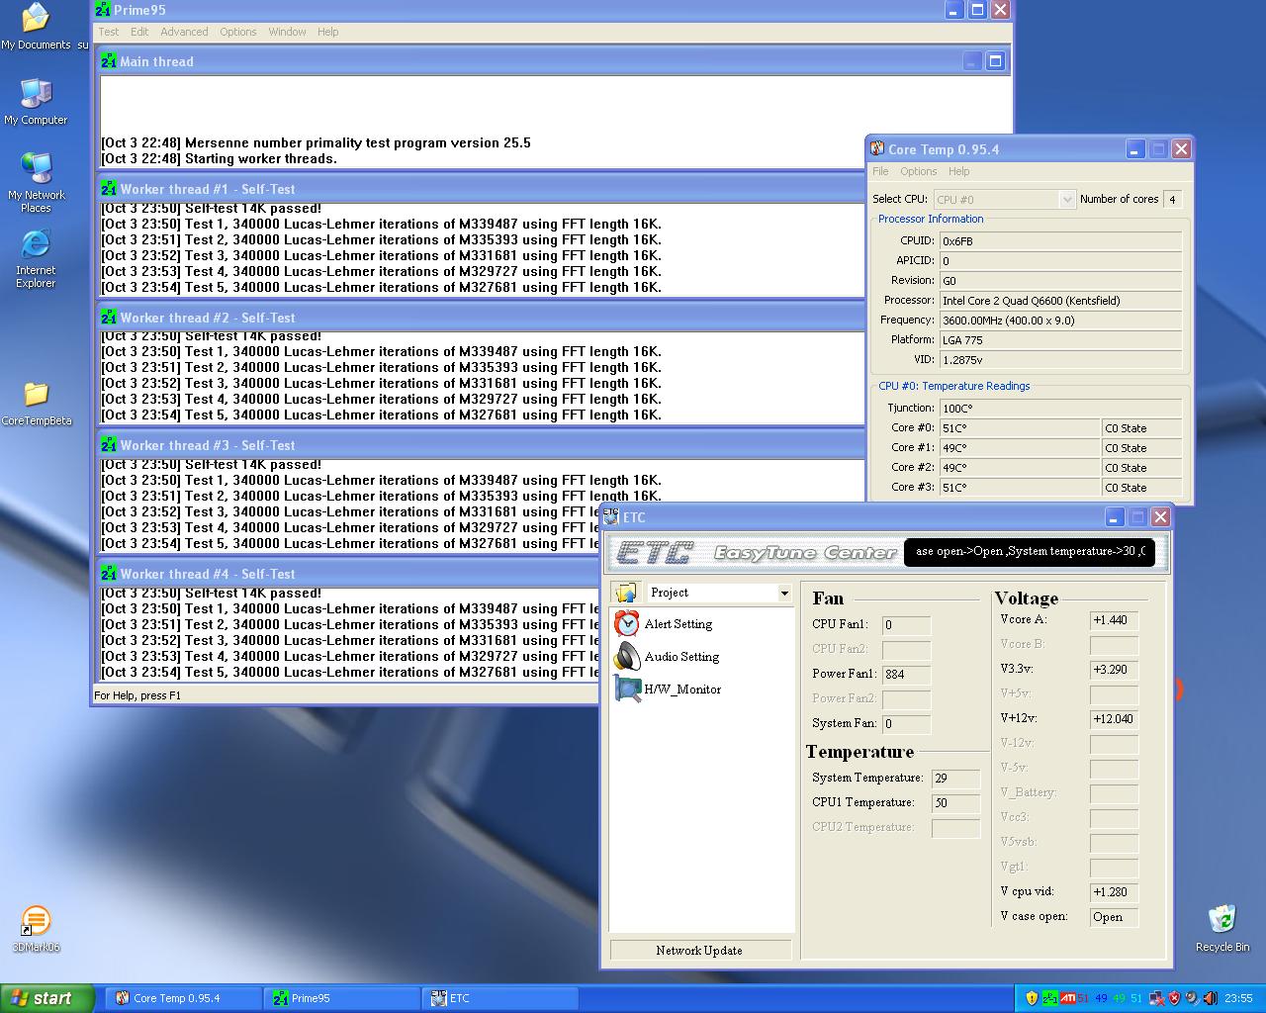1266x1013 pixels.
Task: Switch to Prime95 taskbar button
Action: pyautogui.click(x=342, y=998)
